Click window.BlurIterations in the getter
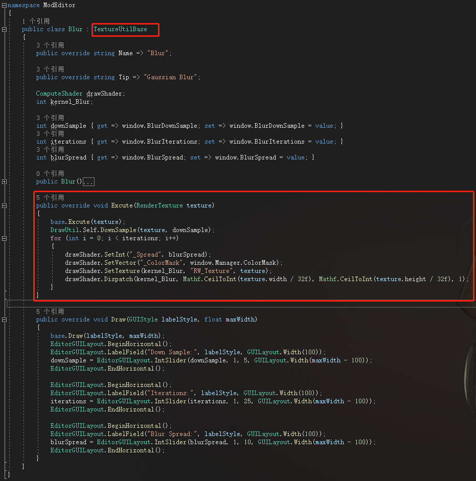Image resolution: width=476 pixels, height=481 pixels. coord(160,142)
